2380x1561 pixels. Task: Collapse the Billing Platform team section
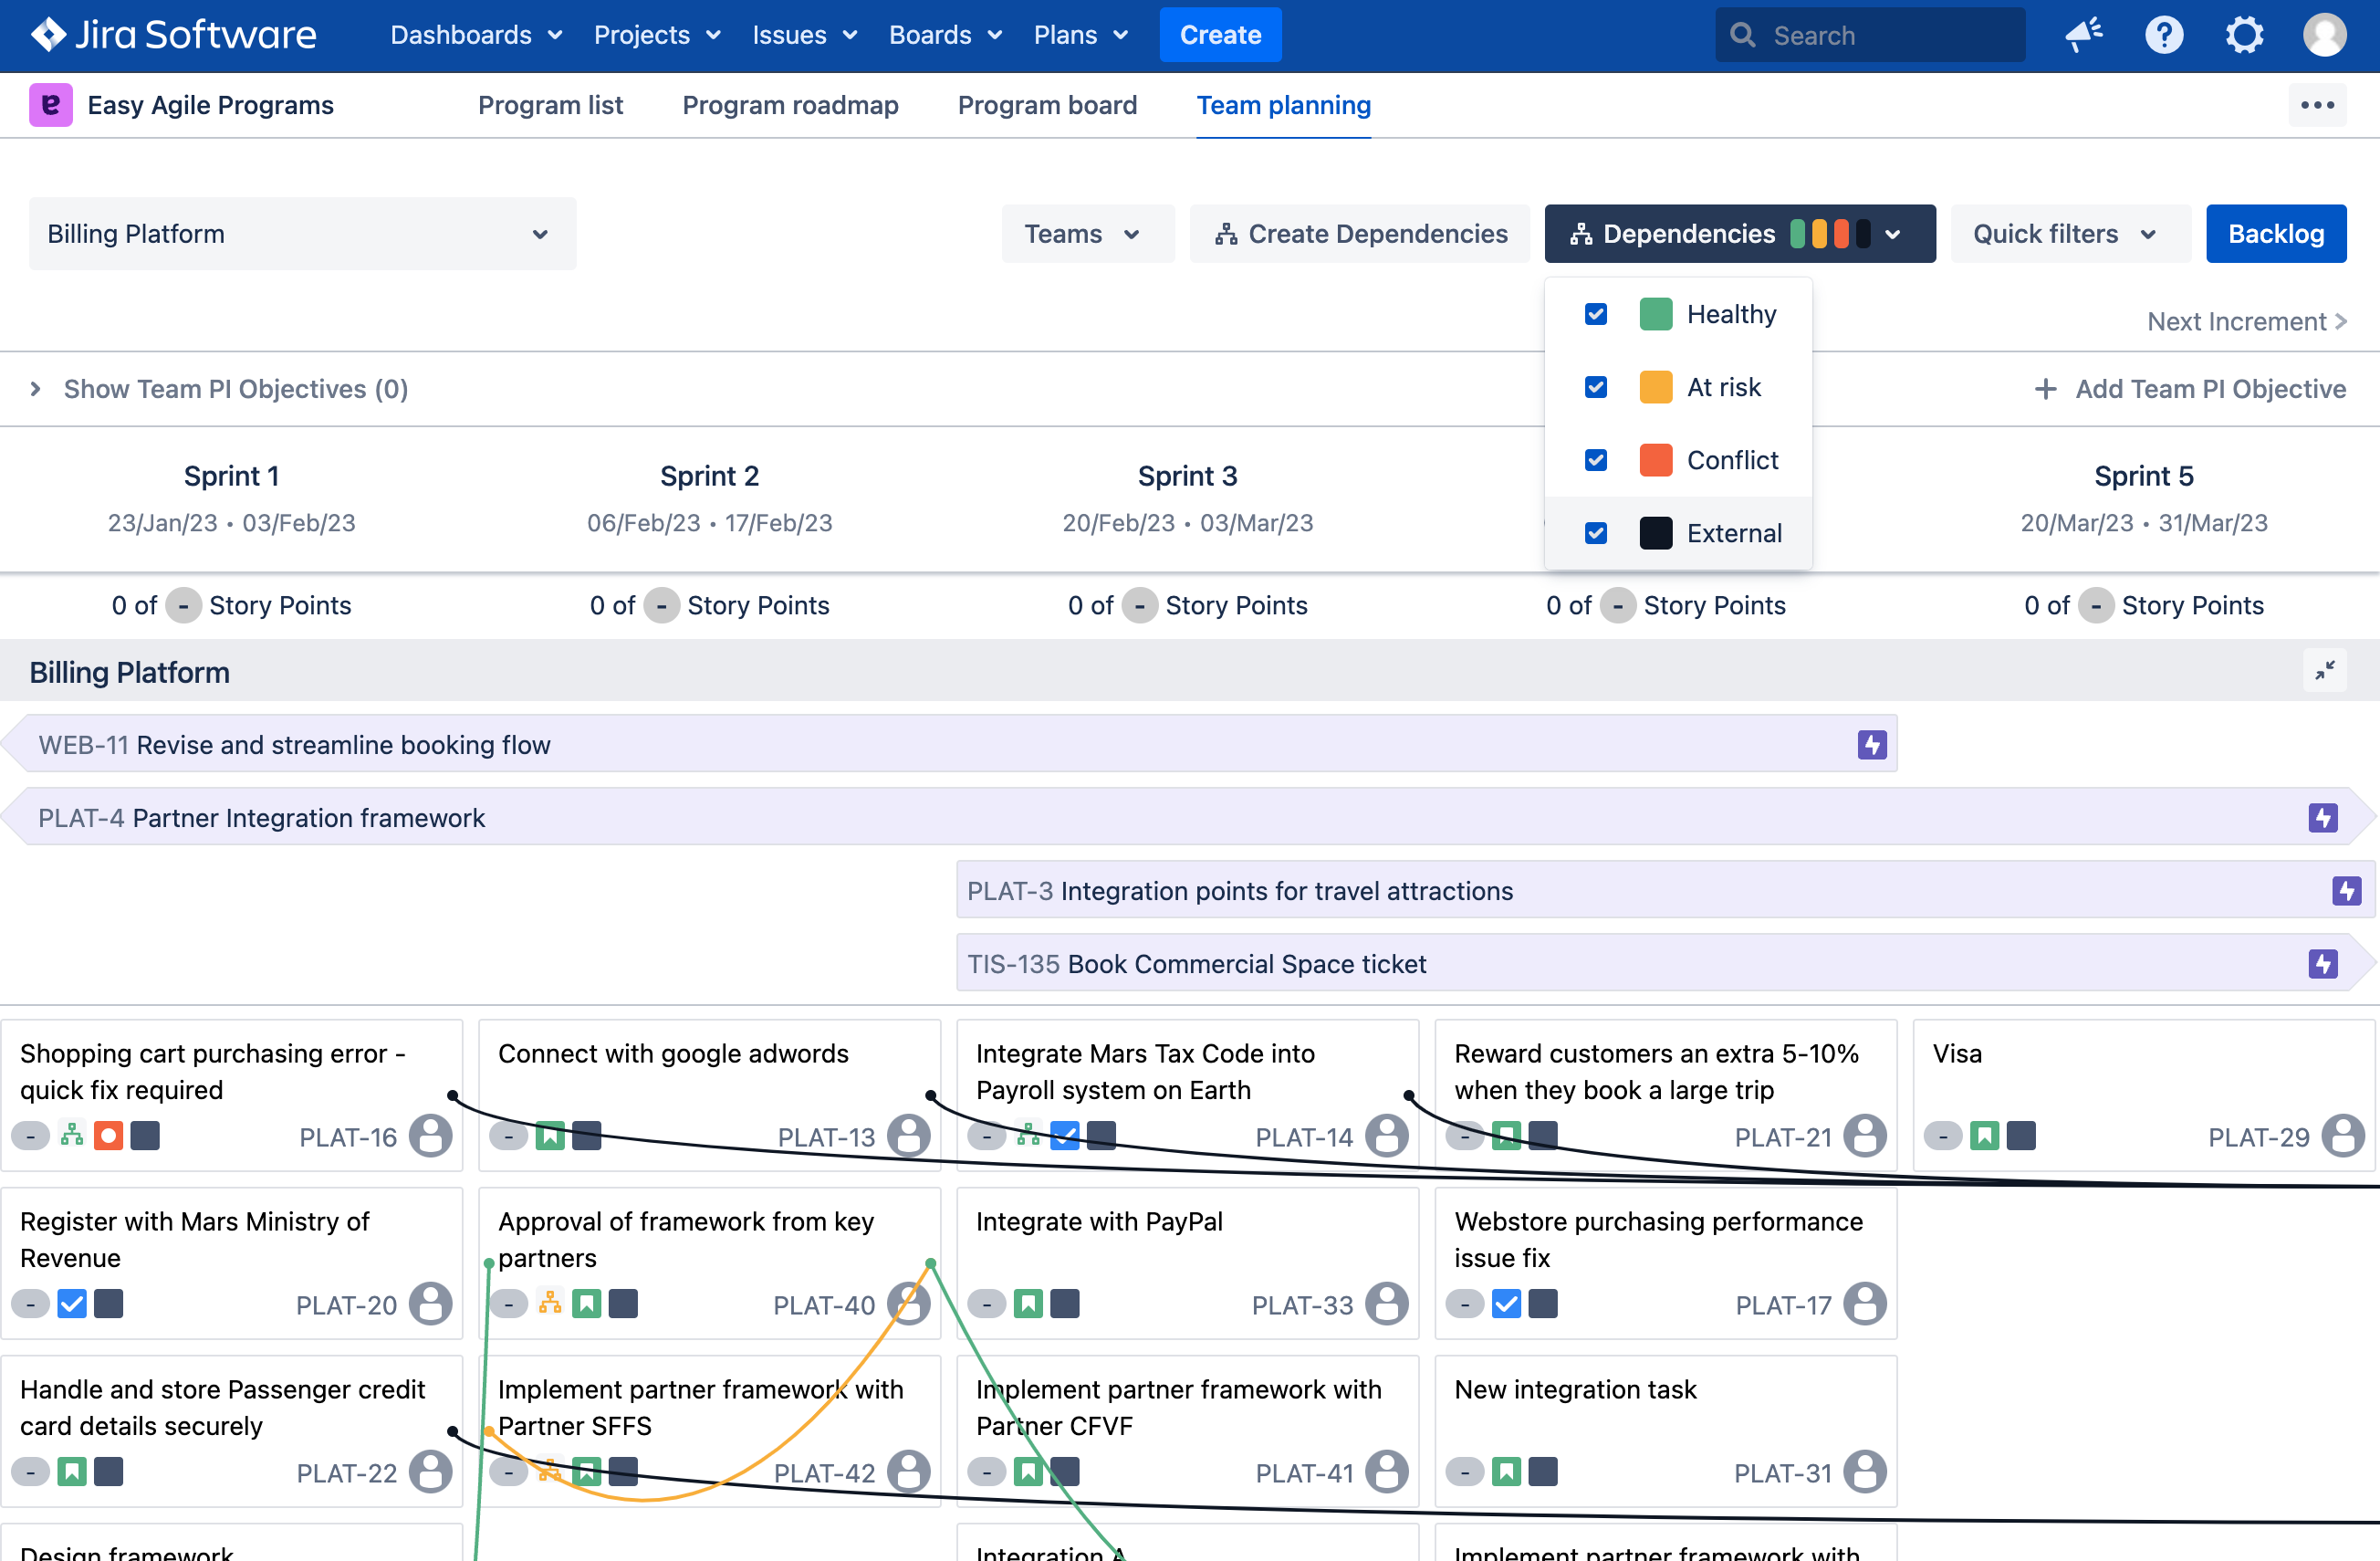[x=2325, y=670]
